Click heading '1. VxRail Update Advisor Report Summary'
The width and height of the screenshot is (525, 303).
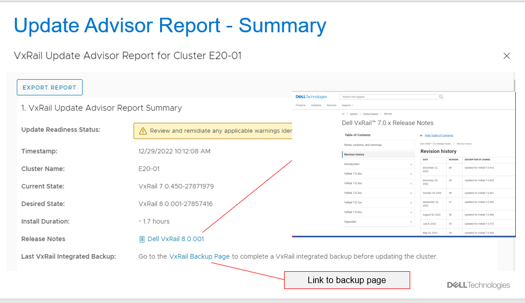[x=101, y=108]
